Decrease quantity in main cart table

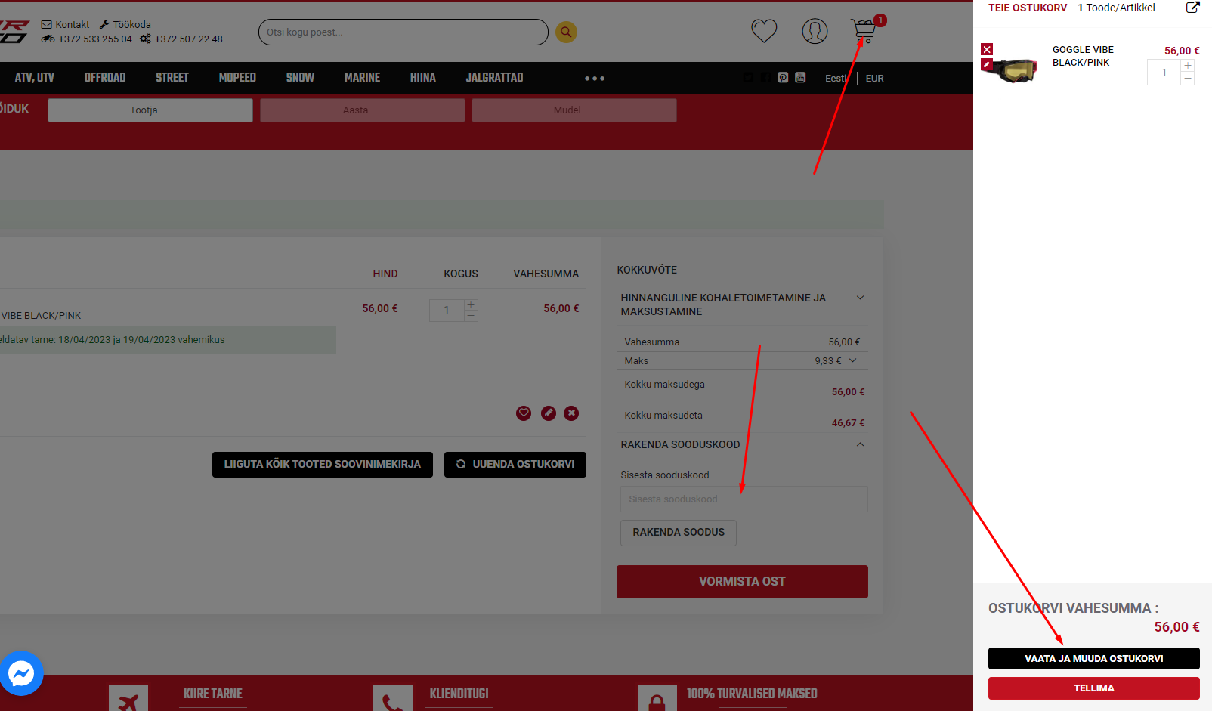coord(472,316)
